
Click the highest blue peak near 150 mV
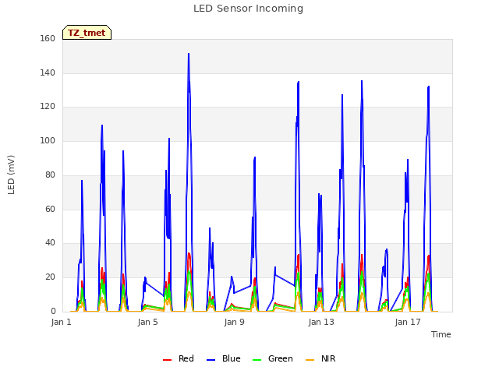[189, 54]
